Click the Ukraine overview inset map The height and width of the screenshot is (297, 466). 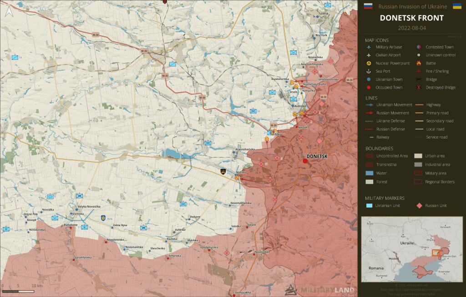tap(411, 249)
